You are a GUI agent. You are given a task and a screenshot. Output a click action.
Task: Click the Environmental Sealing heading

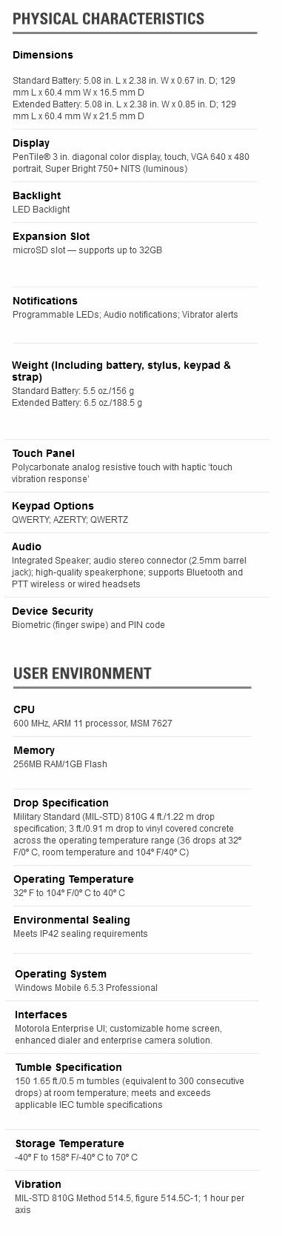point(72,920)
